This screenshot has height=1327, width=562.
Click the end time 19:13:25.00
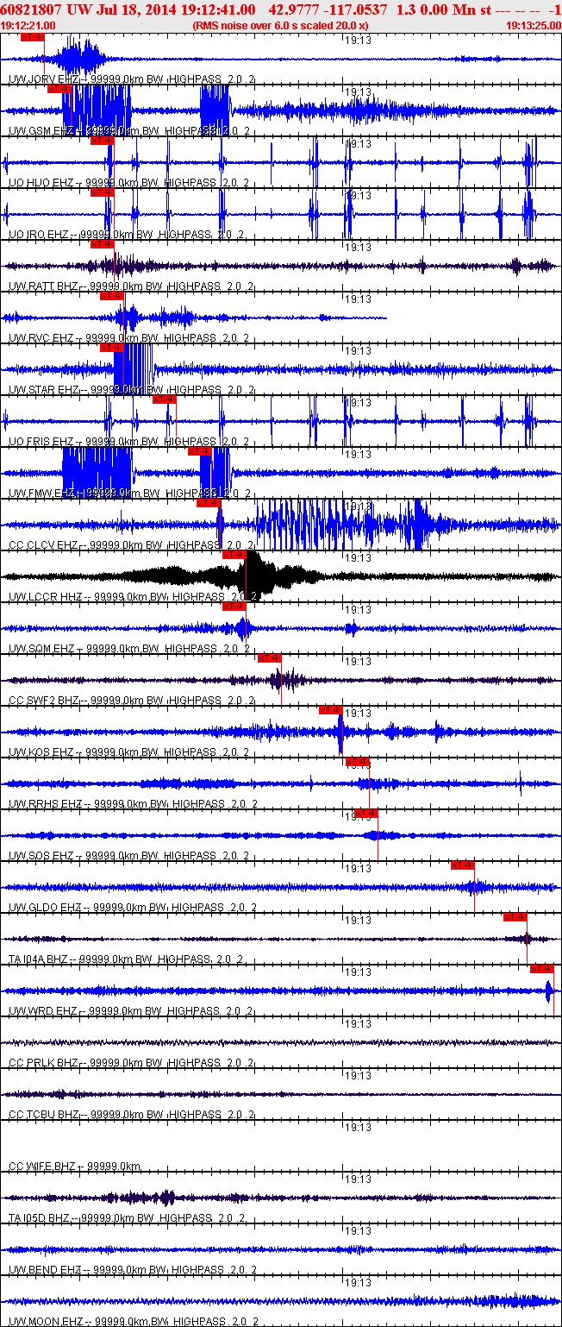click(x=534, y=26)
